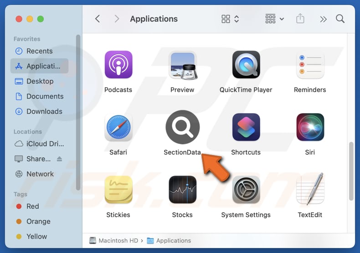The image size is (360, 253).
Task: Select the Stocks app icon
Action: pos(183,190)
